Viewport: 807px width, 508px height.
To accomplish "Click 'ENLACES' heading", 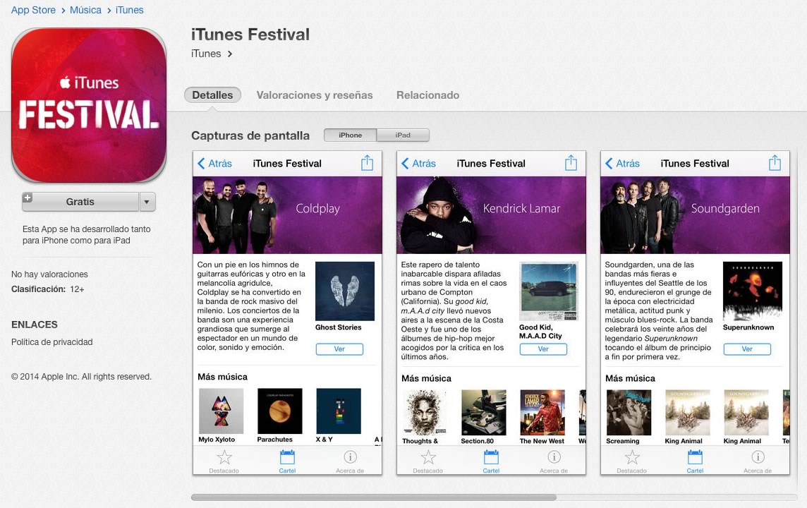I will tap(35, 325).
